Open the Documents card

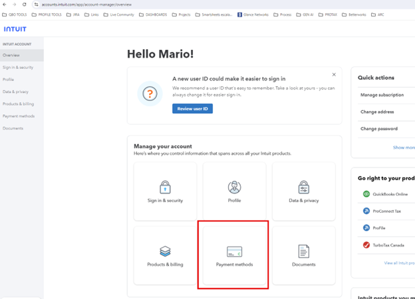click(x=303, y=255)
